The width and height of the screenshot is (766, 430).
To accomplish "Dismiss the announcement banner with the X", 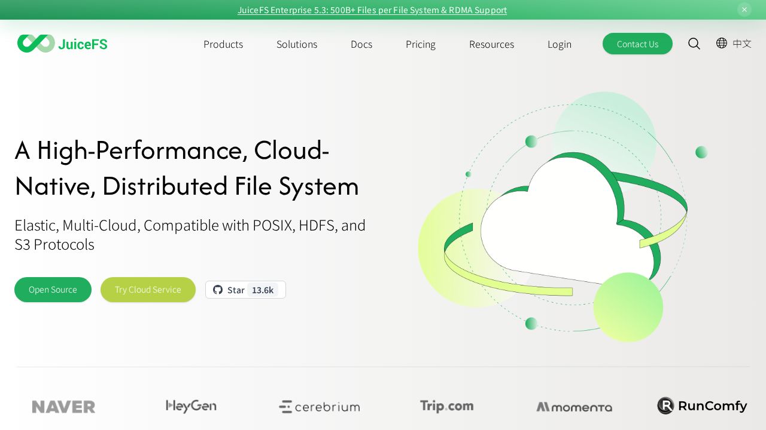I will [x=744, y=10].
